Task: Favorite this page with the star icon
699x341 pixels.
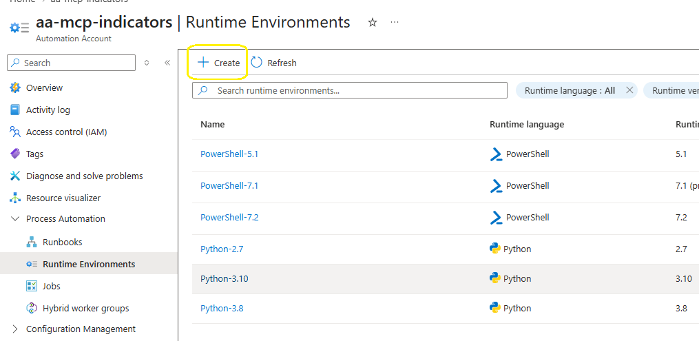Action: tap(373, 23)
